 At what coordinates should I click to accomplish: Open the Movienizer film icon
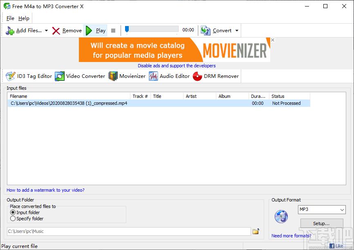[x=113, y=76]
